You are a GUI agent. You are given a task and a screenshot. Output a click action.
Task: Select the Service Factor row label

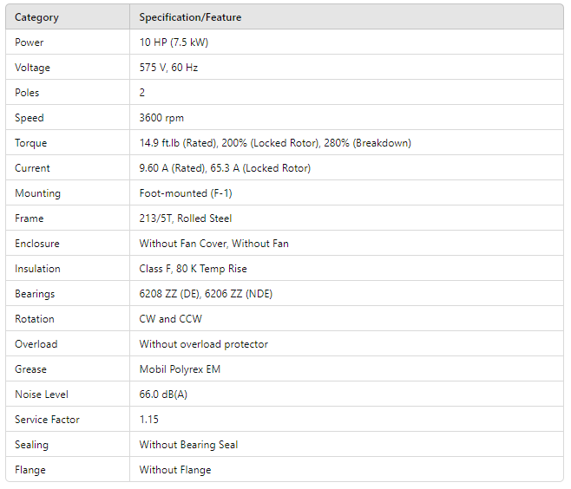click(x=47, y=420)
